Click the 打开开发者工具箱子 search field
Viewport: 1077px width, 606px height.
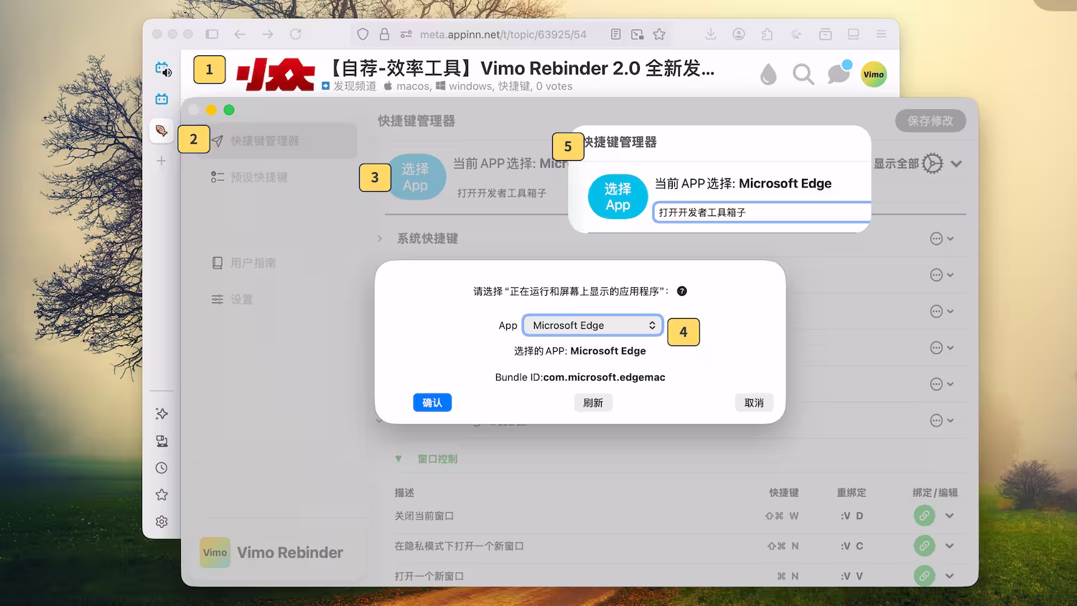[761, 213]
